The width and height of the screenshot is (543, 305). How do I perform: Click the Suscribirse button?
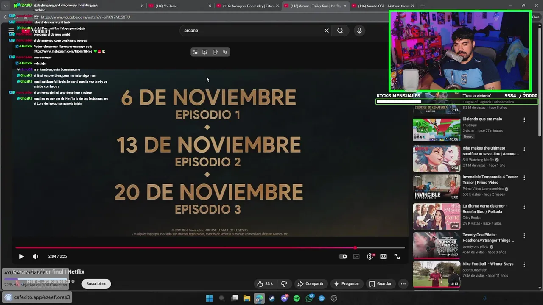(96, 284)
